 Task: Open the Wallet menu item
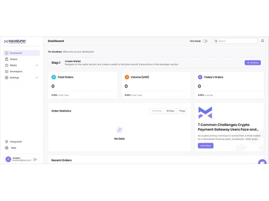coord(22,65)
